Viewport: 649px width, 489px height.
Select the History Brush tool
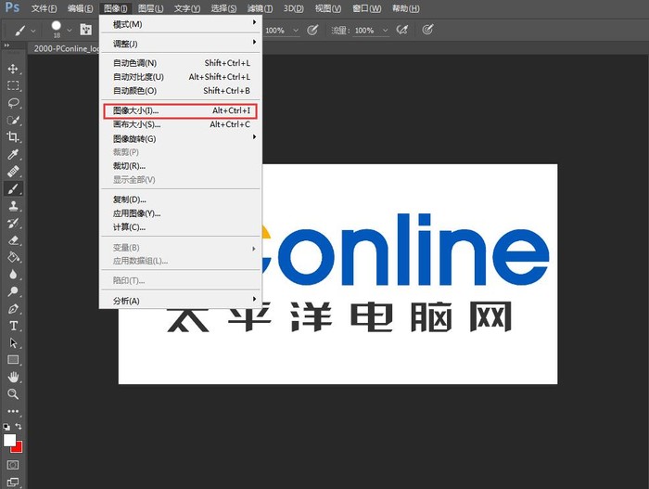(x=13, y=223)
